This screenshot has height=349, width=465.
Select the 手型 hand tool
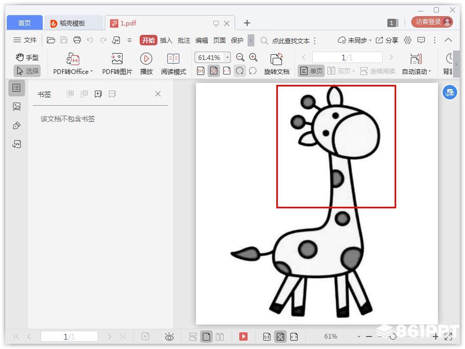point(27,57)
